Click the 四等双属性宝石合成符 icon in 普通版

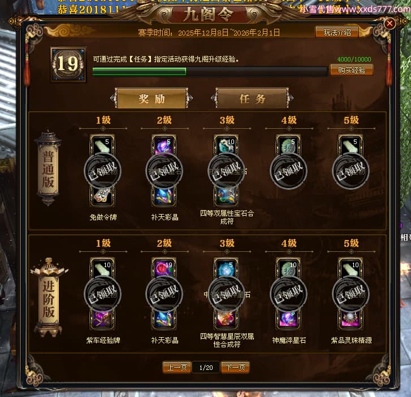click(226, 197)
